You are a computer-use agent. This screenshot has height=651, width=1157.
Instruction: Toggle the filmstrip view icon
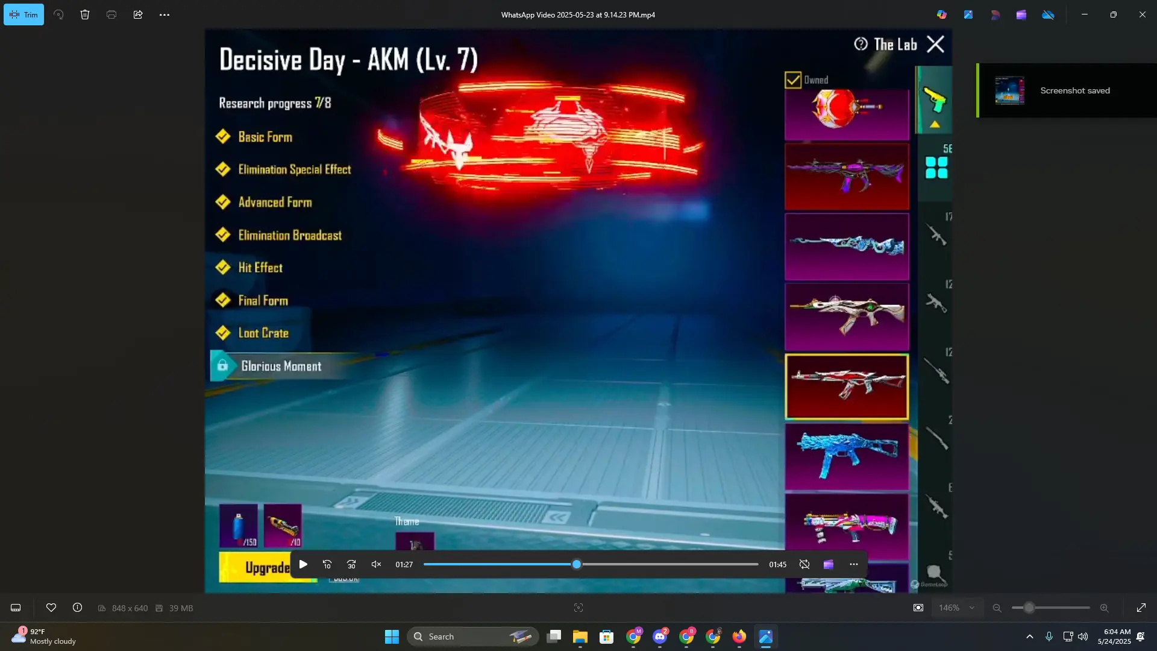[16, 608]
